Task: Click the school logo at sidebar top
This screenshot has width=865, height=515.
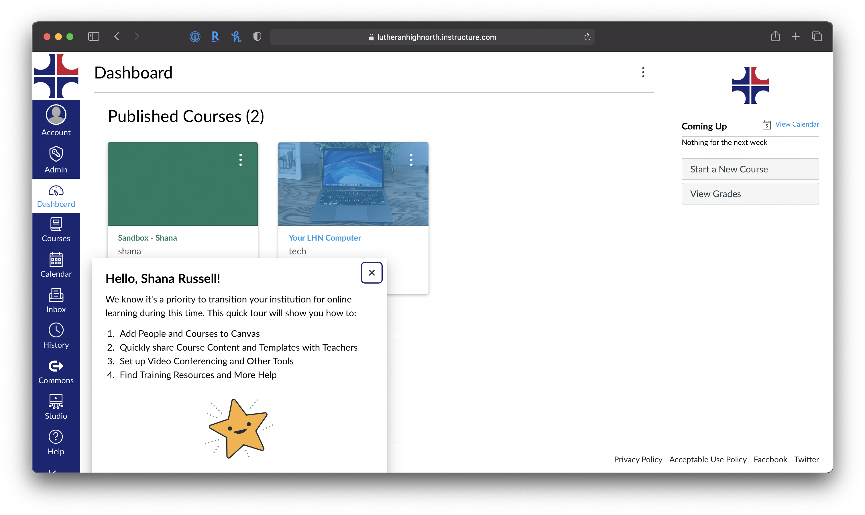Action: (56, 76)
